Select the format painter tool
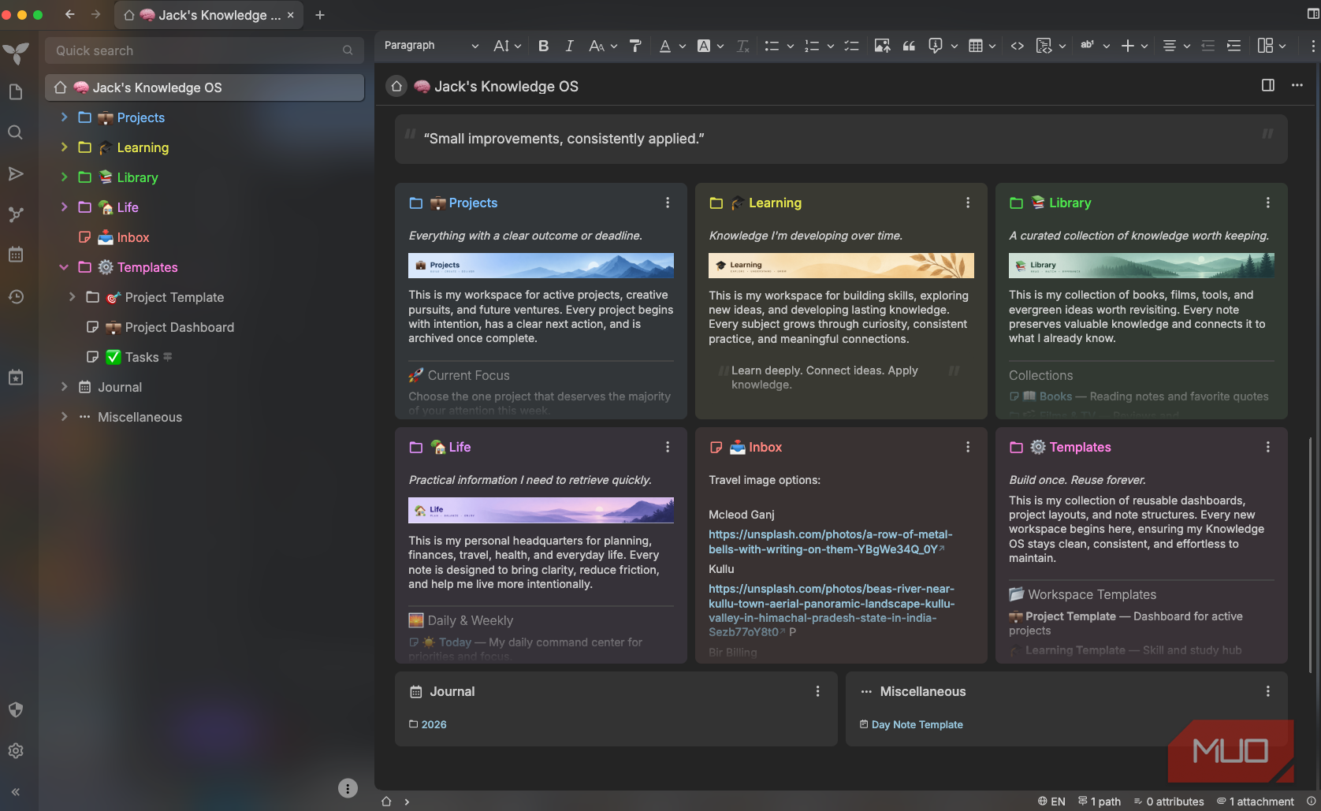 (x=635, y=46)
